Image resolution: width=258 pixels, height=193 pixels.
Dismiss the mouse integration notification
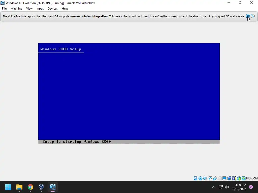point(248,16)
